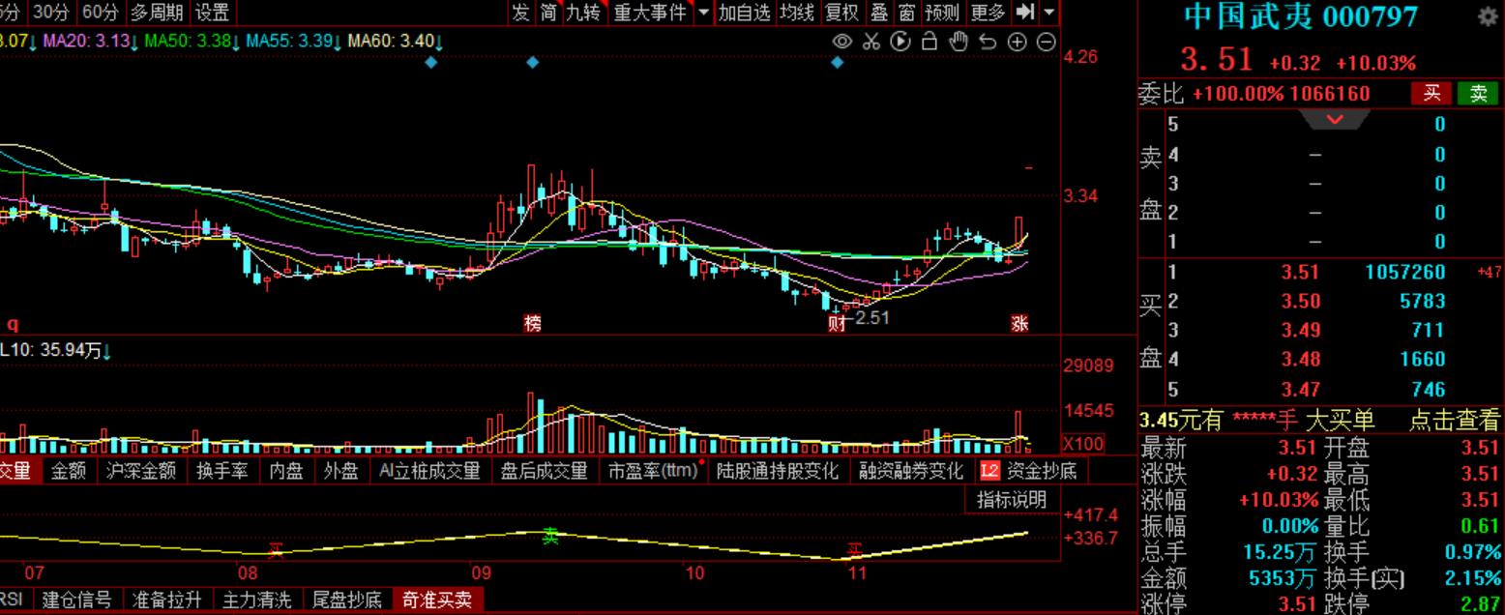Select the 内盘 indicator tab
The height and width of the screenshot is (615, 1505).
(286, 471)
